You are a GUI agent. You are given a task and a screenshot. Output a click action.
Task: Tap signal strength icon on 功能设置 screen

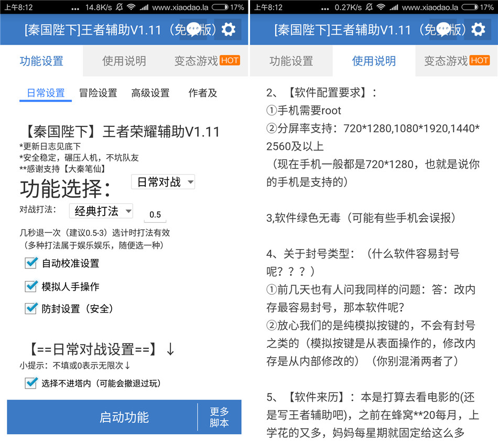[144, 7]
